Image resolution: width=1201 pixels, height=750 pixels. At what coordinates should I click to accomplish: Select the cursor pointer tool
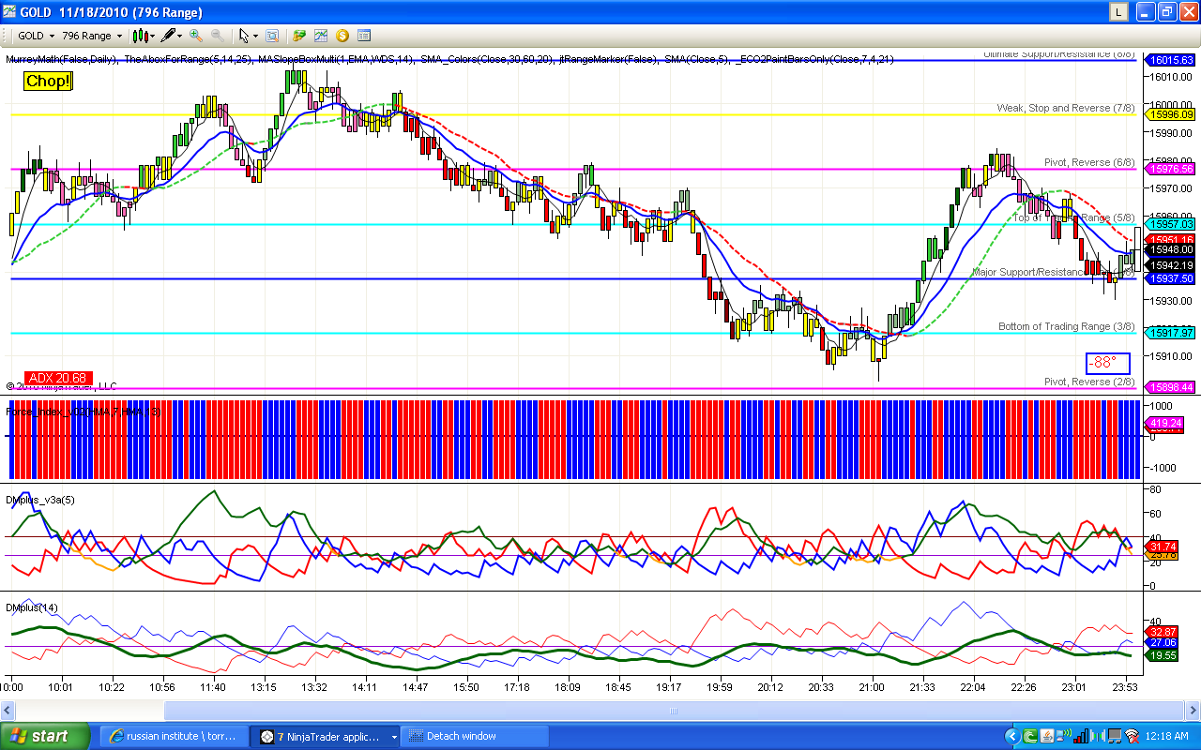(x=244, y=36)
